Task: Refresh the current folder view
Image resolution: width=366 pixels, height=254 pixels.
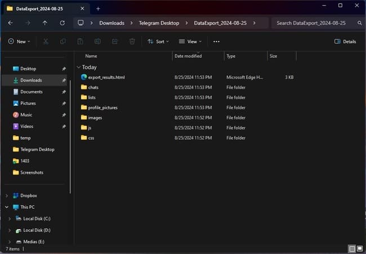Action: click(62, 23)
